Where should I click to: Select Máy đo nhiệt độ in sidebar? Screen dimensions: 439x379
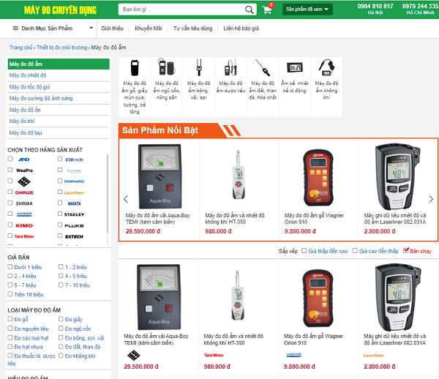28,75
